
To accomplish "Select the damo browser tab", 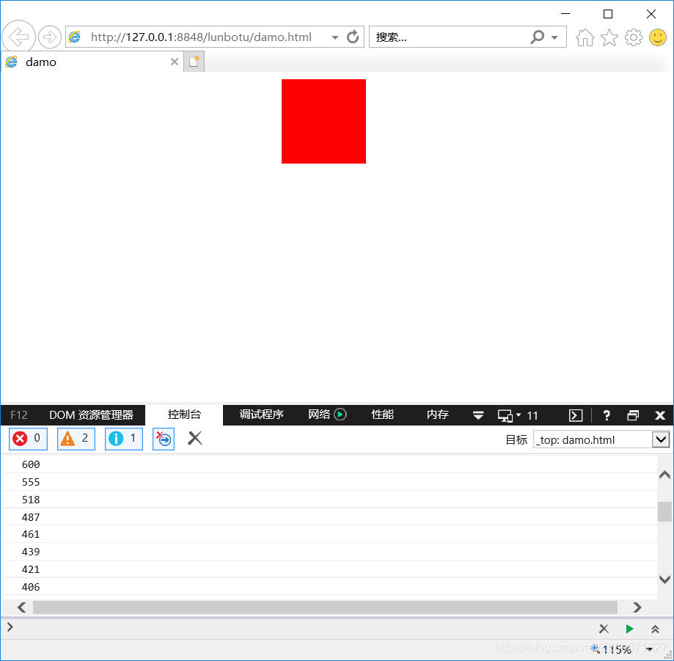I will (x=92, y=62).
